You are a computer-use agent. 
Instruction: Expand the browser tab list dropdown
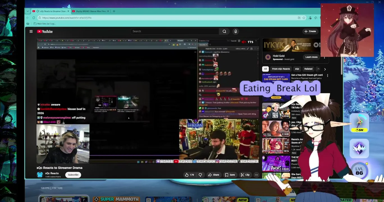pos(28,11)
